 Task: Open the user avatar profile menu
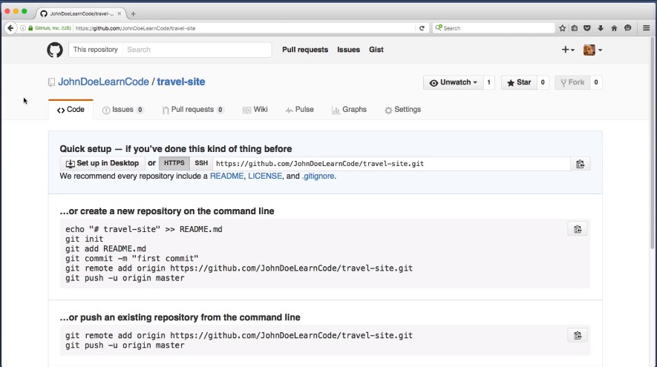pyautogui.click(x=592, y=50)
